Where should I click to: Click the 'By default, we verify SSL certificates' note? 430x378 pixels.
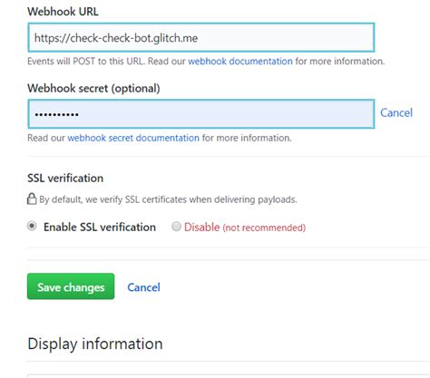click(168, 199)
